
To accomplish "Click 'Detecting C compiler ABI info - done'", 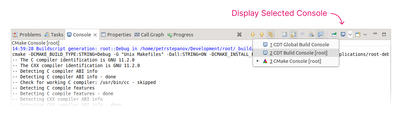I will coord(64,77).
